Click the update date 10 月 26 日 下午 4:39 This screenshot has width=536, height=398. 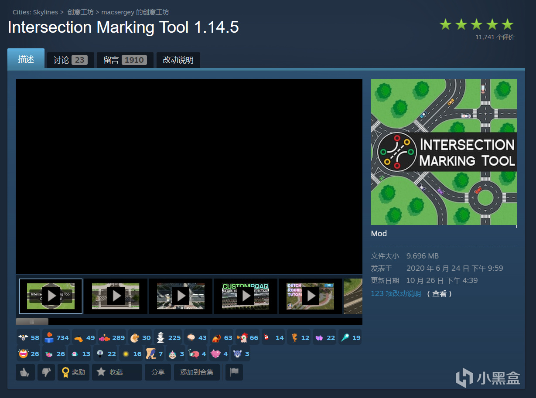(x=442, y=281)
